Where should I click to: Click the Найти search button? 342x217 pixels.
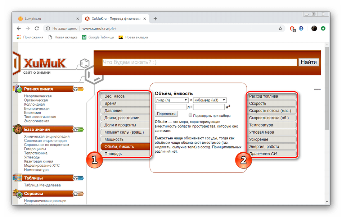pos(309,62)
